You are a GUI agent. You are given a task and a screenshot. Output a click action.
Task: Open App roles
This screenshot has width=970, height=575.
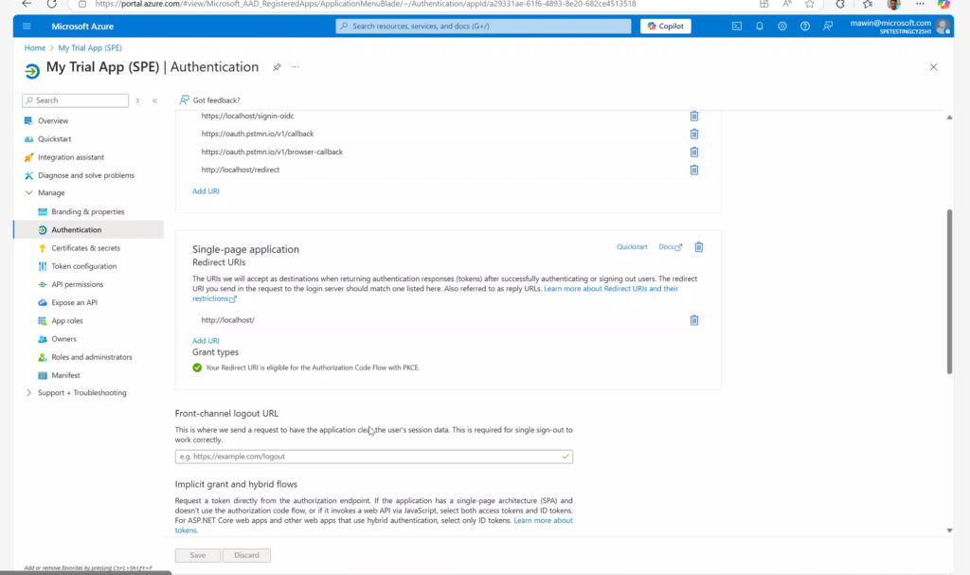pyautogui.click(x=67, y=320)
